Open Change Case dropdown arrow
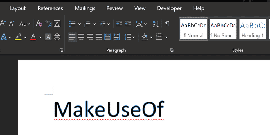 tap(29, 24)
